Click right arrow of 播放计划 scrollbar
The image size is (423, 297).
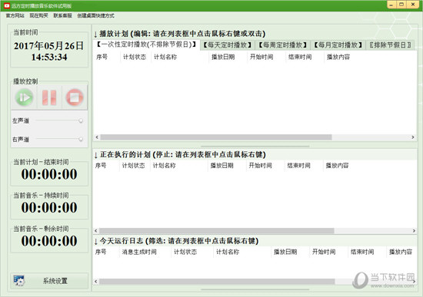[413, 137]
